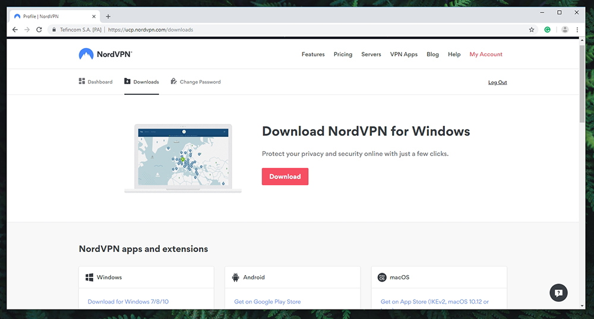Open the Get on Google Play Store link
The width and height of the screenshot is (594, 319).
click(x=267, y=302)
